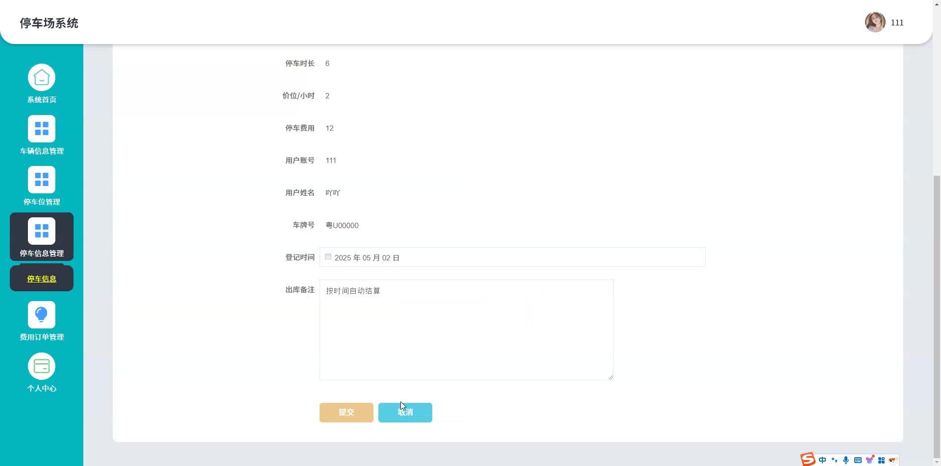Open the Sogou toolbox four-squares icon

[881, 460]
